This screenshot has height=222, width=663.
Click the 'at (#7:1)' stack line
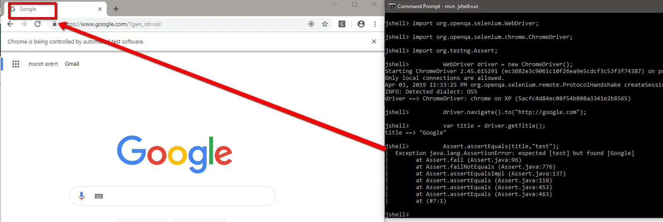[x=431, y=201]
